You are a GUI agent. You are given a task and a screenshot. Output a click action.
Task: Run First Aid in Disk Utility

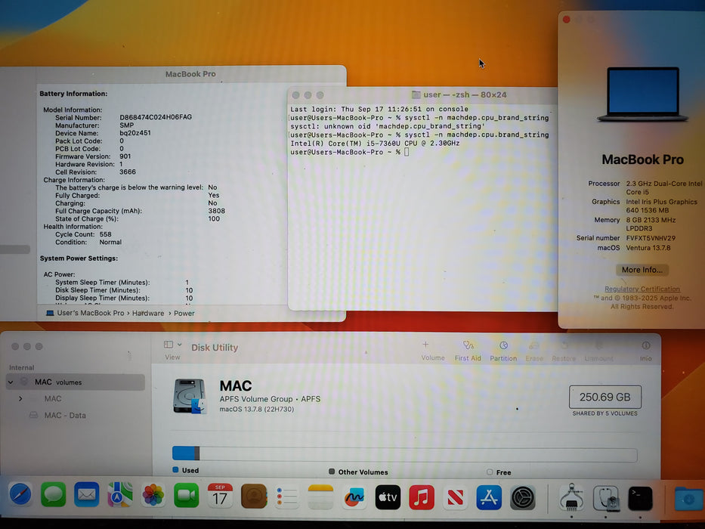pyautogui.click(x=468, y=351)
